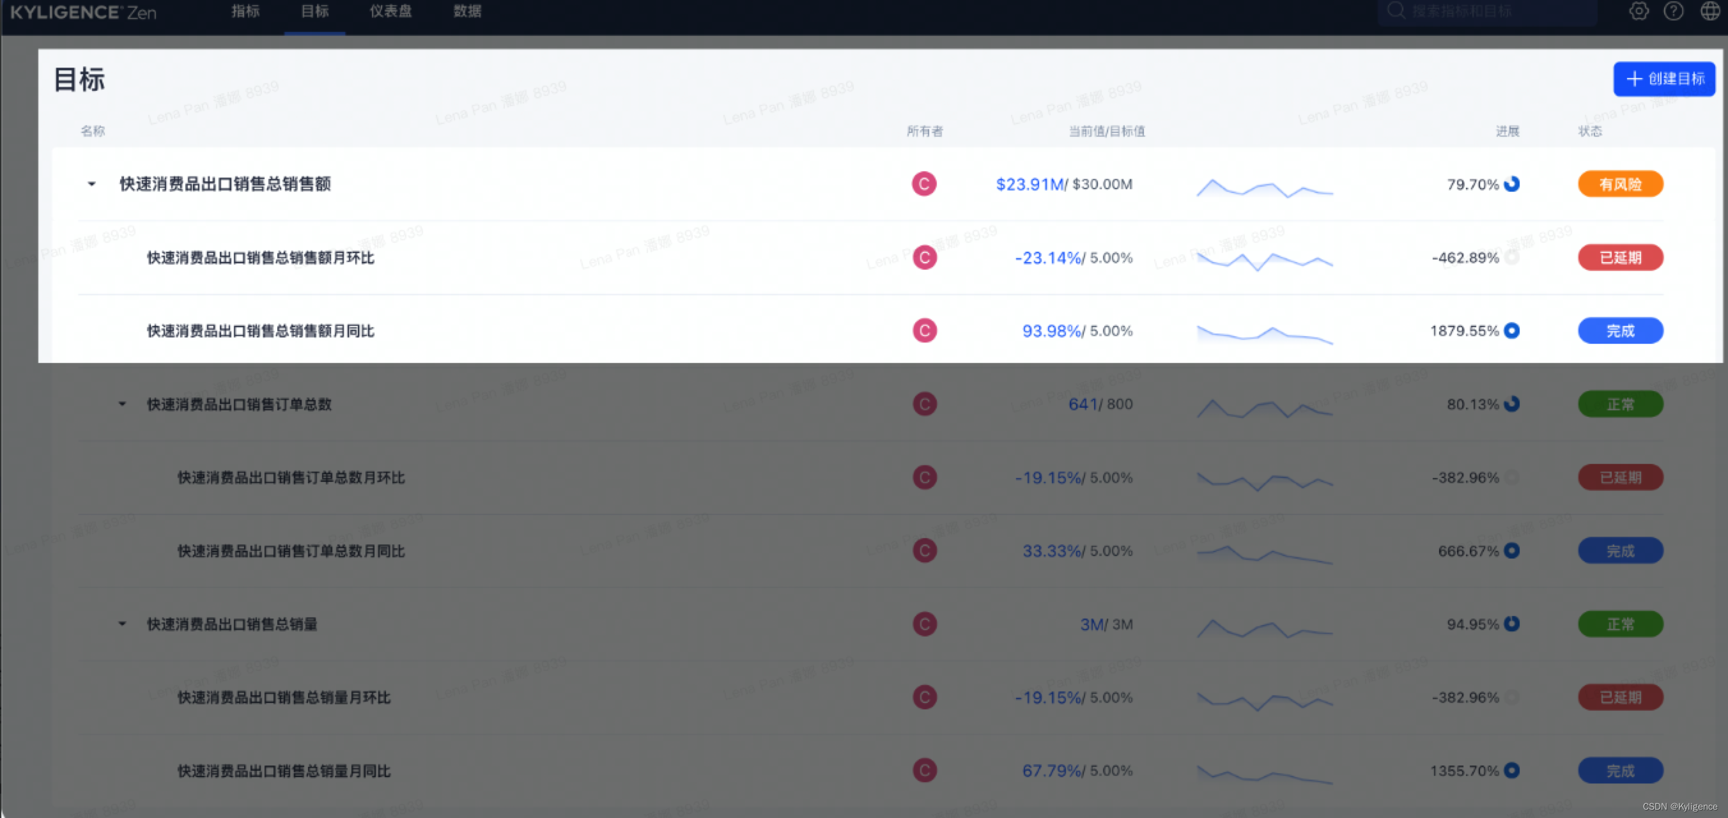Collapse the 快速消费品出口销售总销量 group
The width and height of the screenshot is (1728, 818).
click(x=122, y=624)
